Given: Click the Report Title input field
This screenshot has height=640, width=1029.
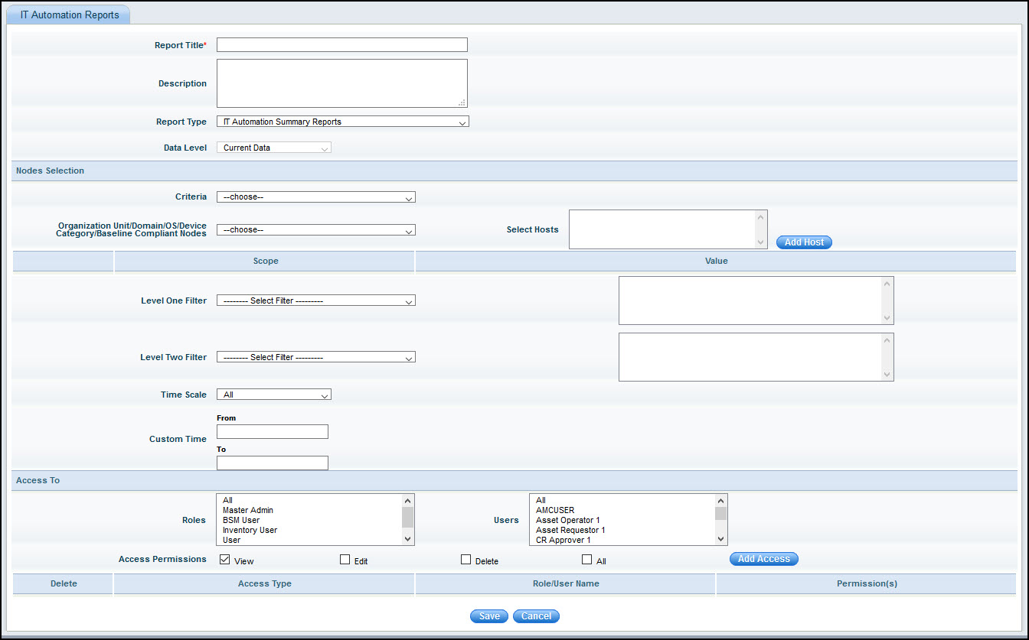Looking at the screenshot, I should click(341, 44).
